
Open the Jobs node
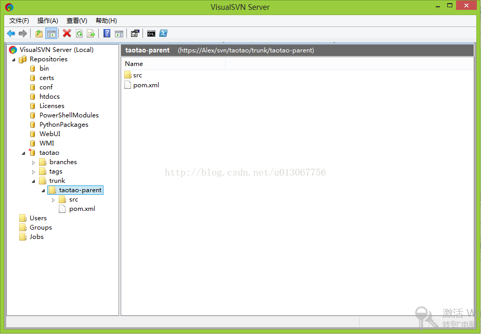pos(36,237)
